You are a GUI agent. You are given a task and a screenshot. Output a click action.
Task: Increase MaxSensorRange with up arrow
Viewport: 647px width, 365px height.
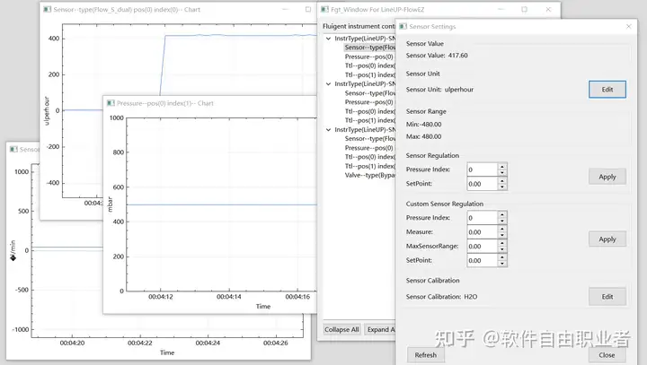tap(502, 243)
